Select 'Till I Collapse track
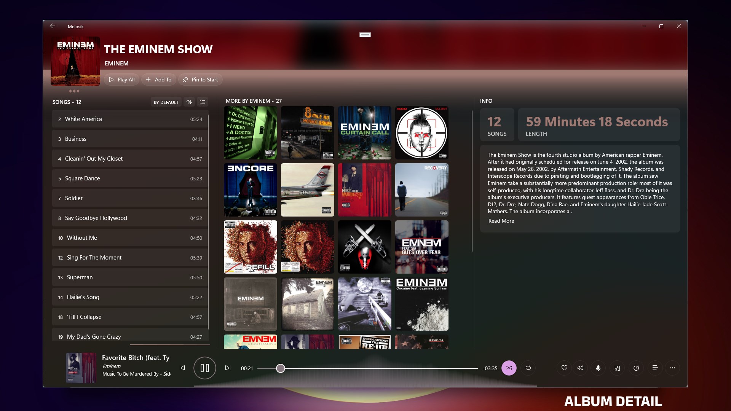This screenshot has height=411, width=731. [130, 317]
